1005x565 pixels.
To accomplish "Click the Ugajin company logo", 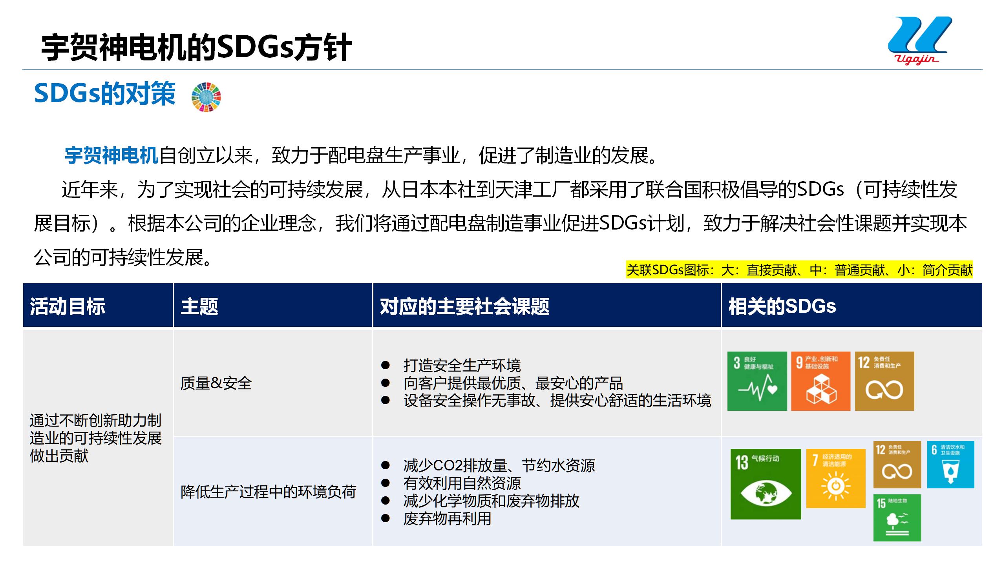I will click(x=919, y=40).
